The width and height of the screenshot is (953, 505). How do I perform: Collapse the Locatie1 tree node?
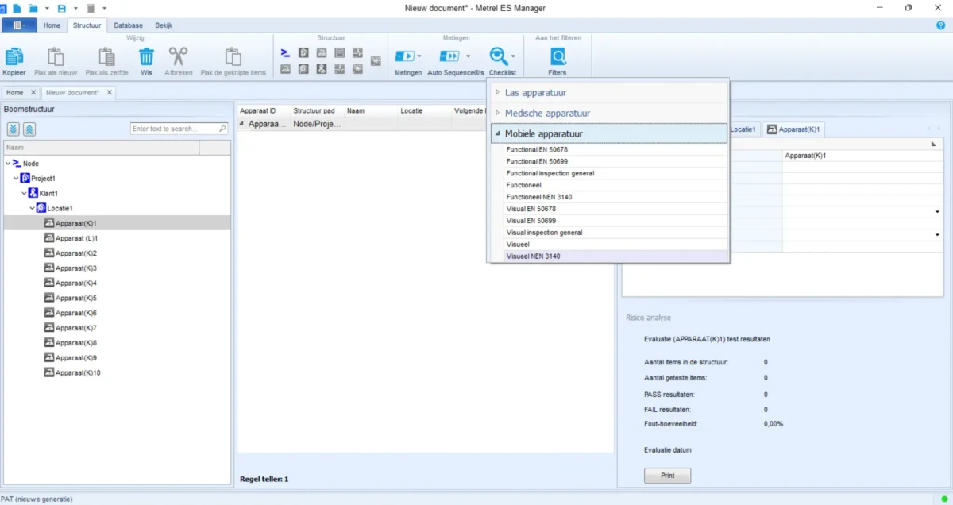click(33, 208)
